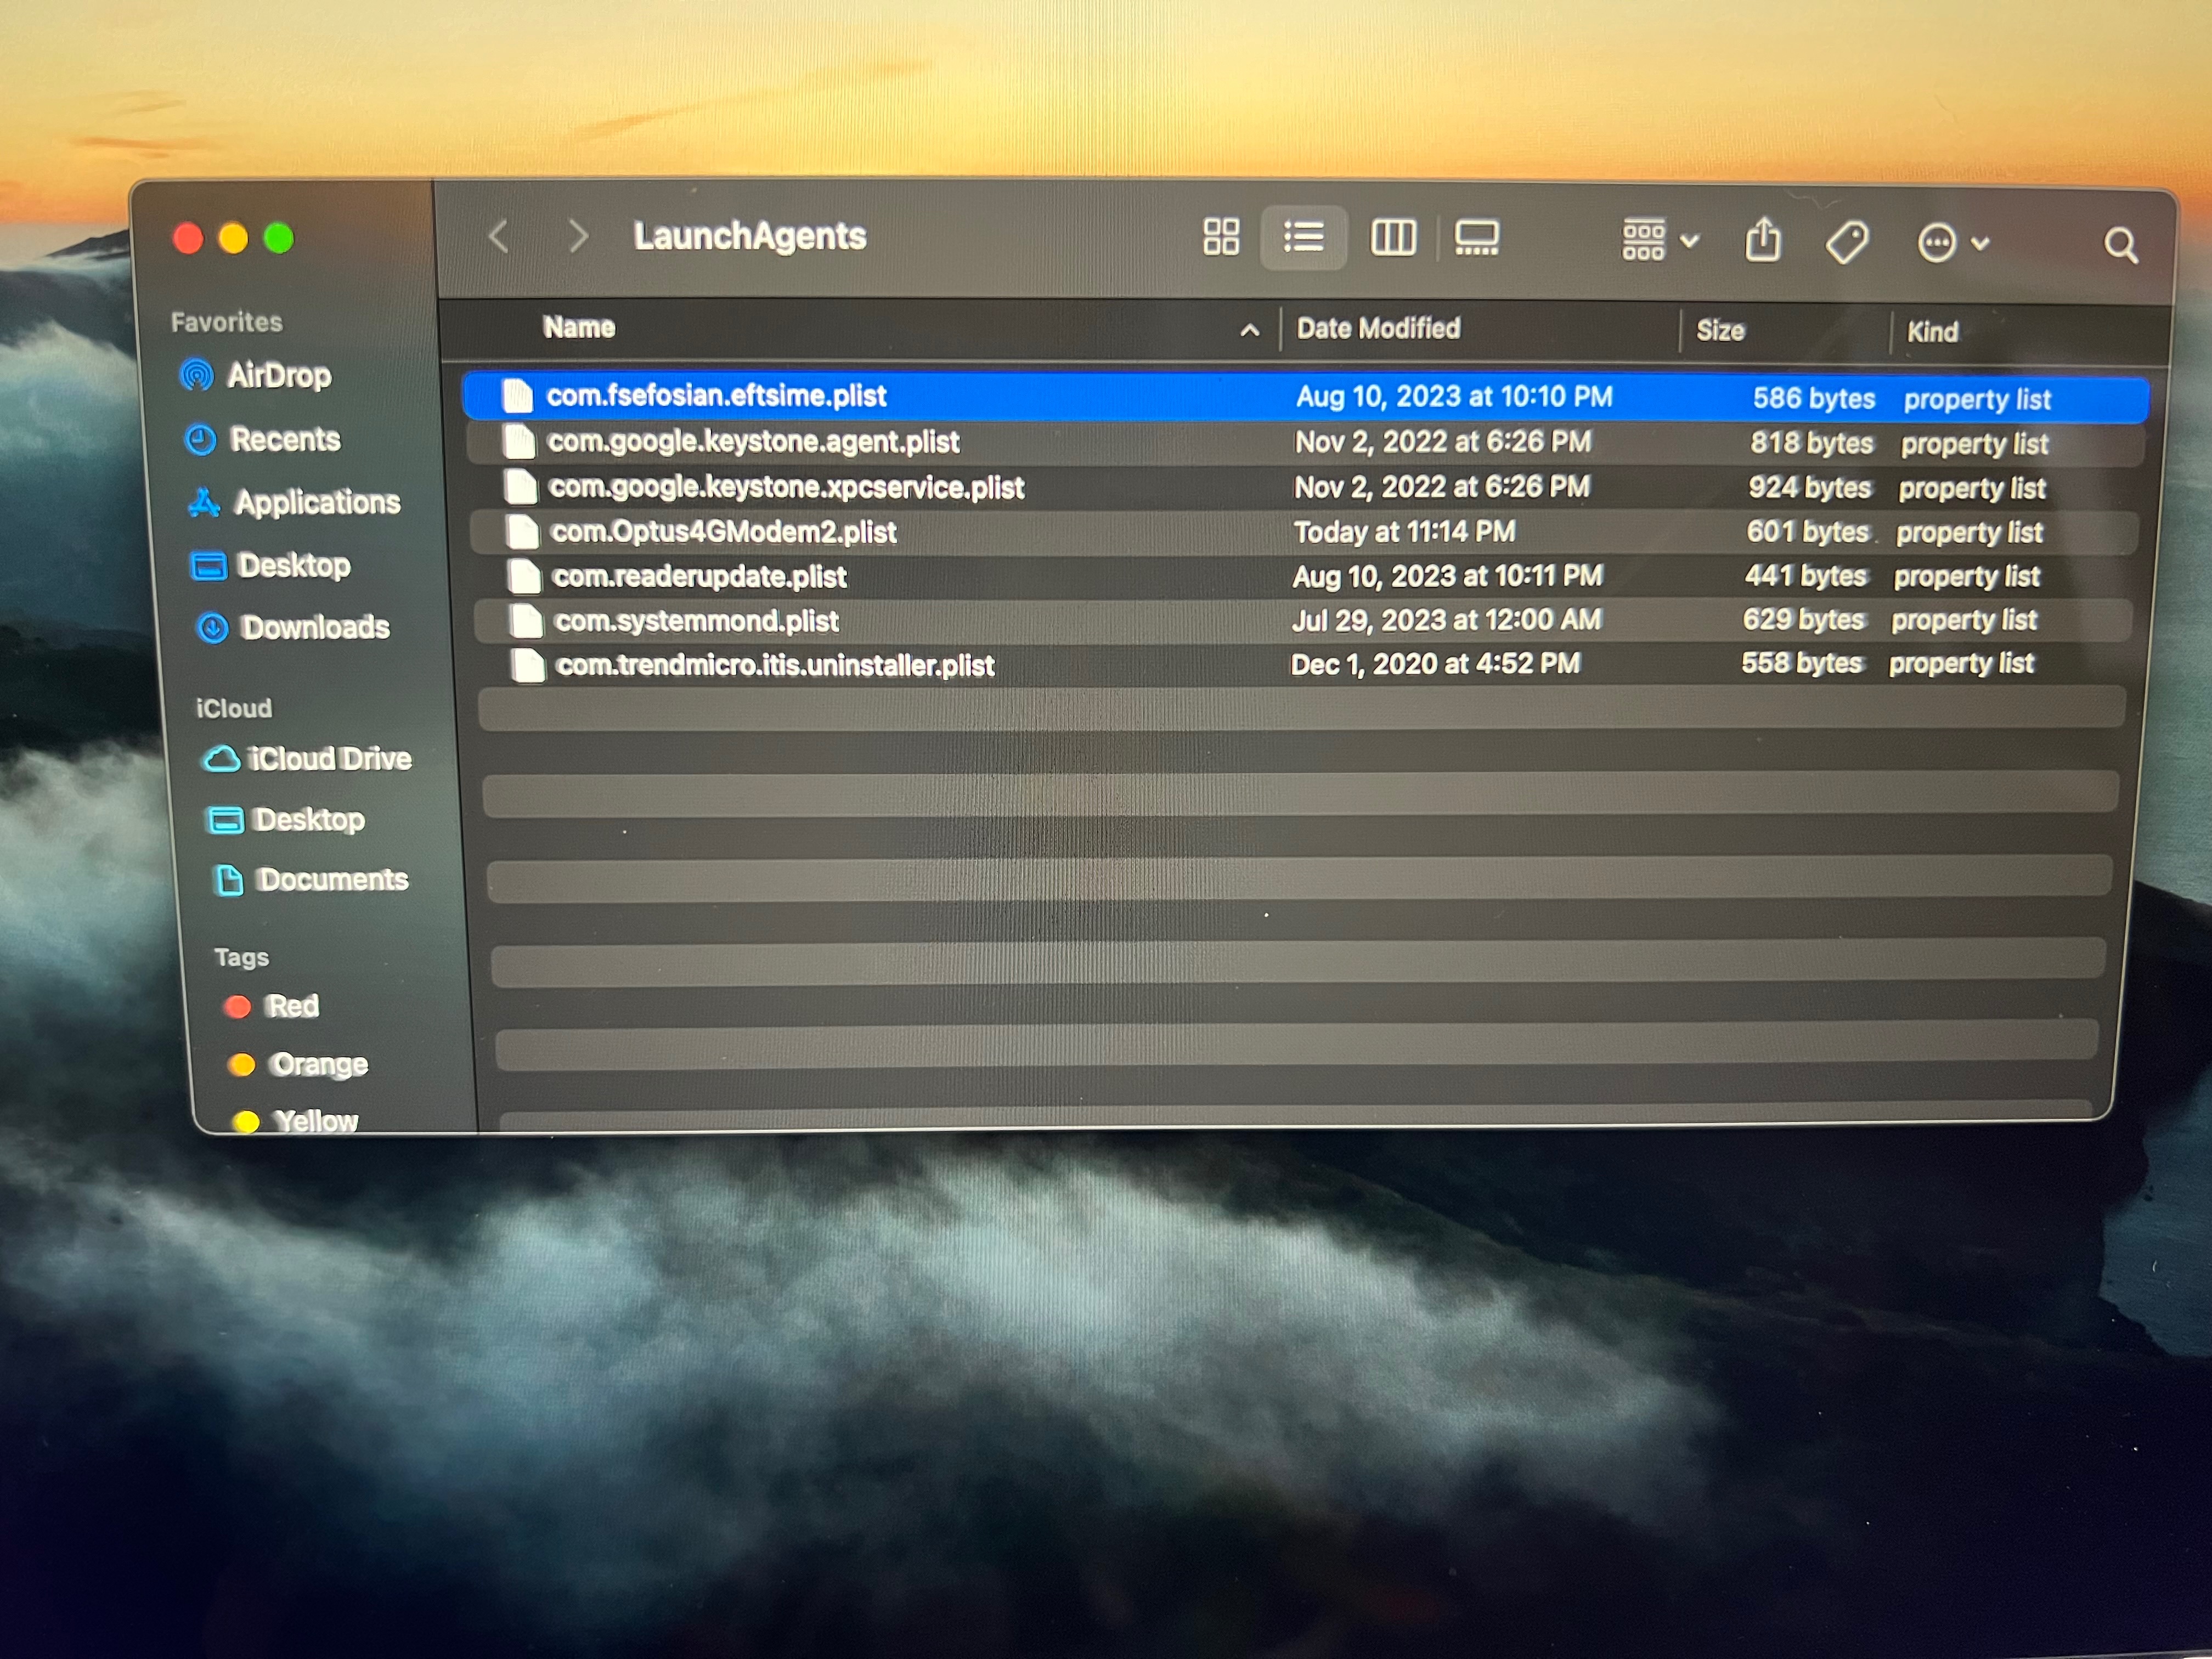Screen dimensions: 2212x1659
Task: Click the Share toolbar icon
Action: pos(1762,241)
